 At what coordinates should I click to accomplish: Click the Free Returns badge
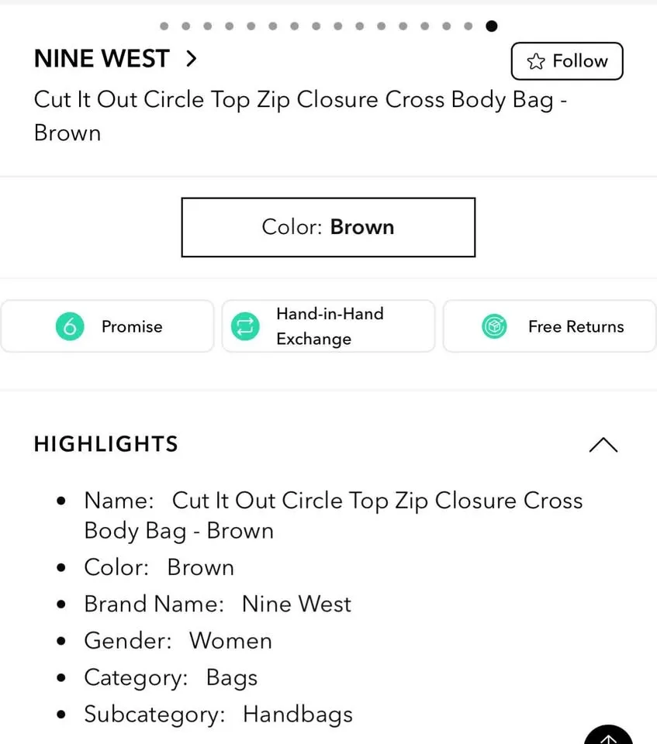(549, 326)
